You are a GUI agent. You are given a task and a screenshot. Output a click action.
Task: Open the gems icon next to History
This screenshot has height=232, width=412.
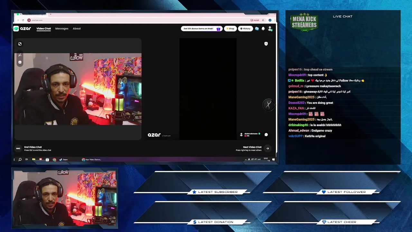257,29
